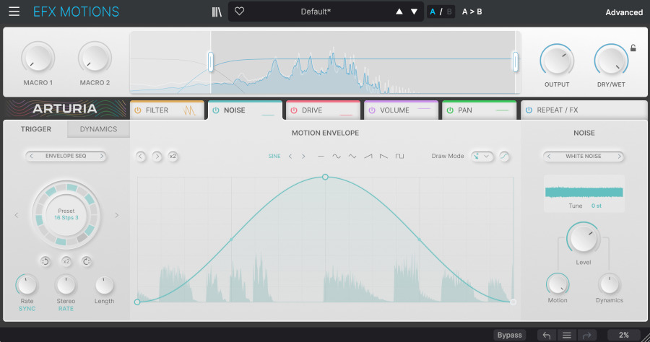Select previous trigger mode arrow

pyautogui.click(x=31, y=156)
